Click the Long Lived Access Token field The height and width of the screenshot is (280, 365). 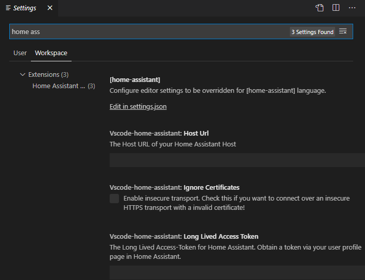pos(237,273)
